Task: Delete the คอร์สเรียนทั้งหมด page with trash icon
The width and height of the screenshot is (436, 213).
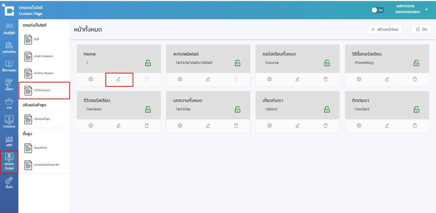Action: [325, 79]
